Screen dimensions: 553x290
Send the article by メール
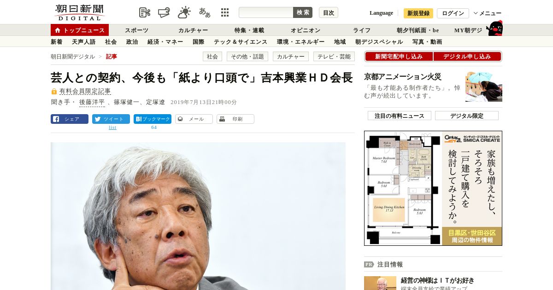coord(194,119)
